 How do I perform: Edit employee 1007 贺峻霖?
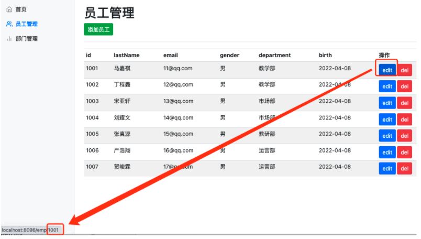(x=387, y=169)
